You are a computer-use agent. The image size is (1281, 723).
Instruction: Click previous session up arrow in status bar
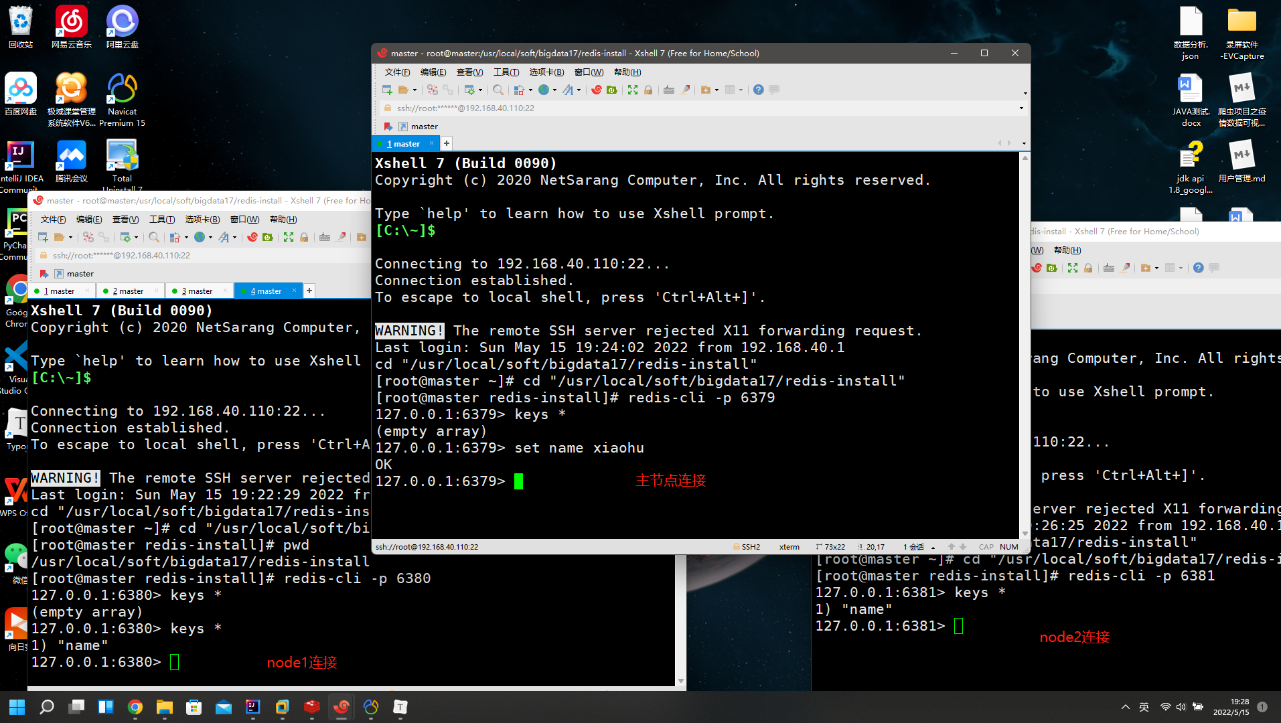(951, 547)
